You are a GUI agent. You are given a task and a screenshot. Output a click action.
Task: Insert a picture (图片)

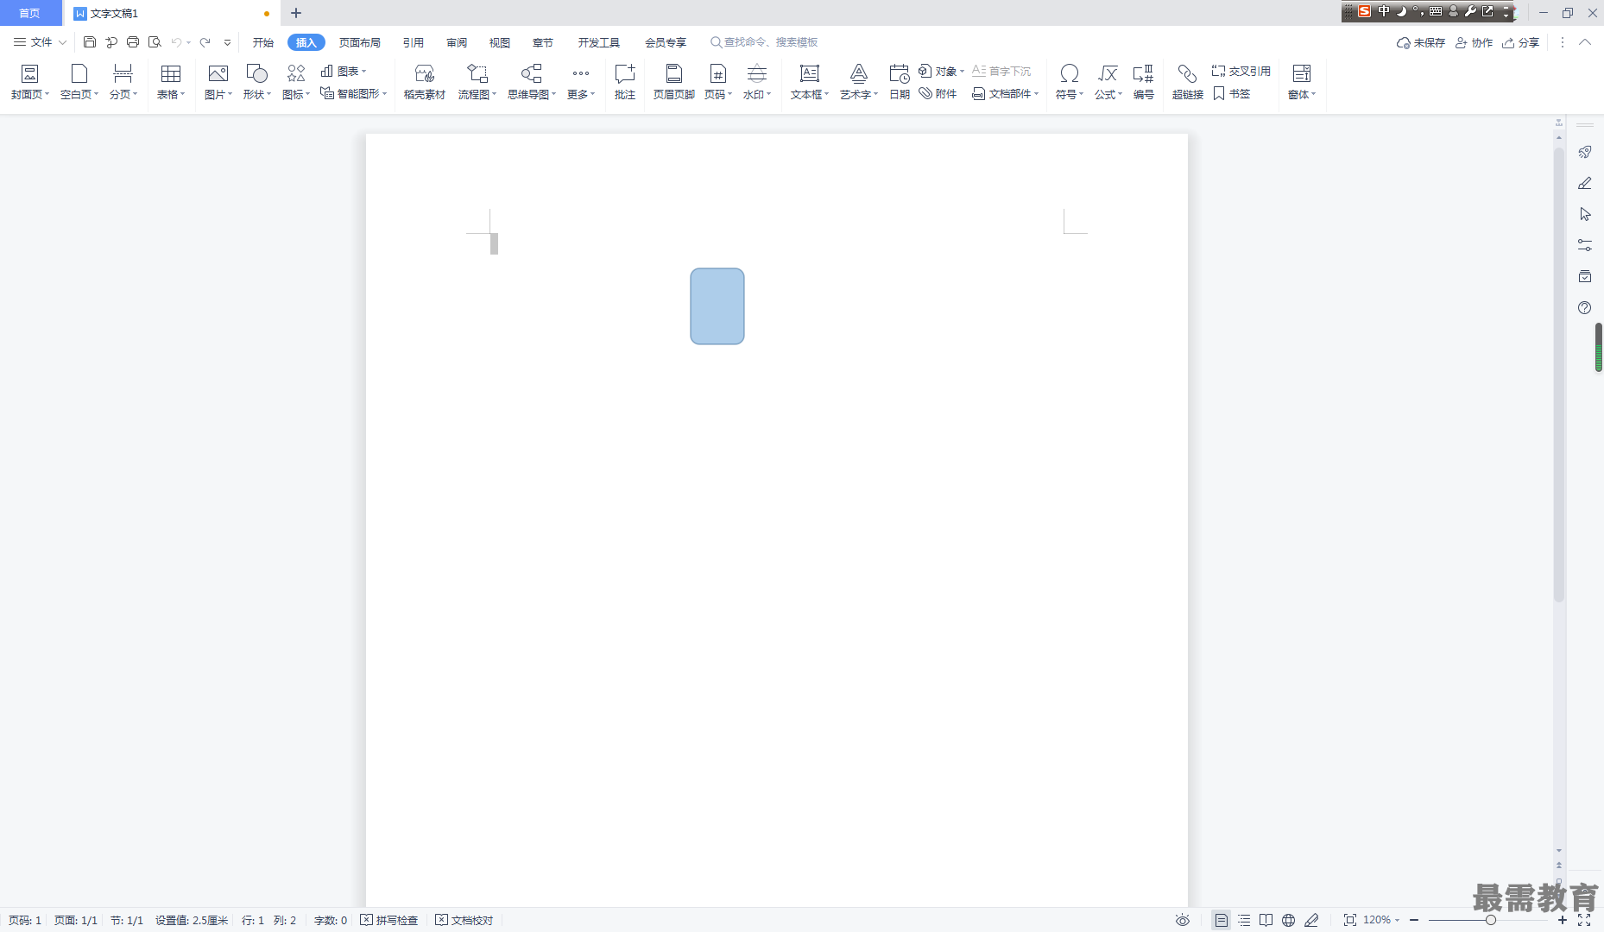point(218,82)
